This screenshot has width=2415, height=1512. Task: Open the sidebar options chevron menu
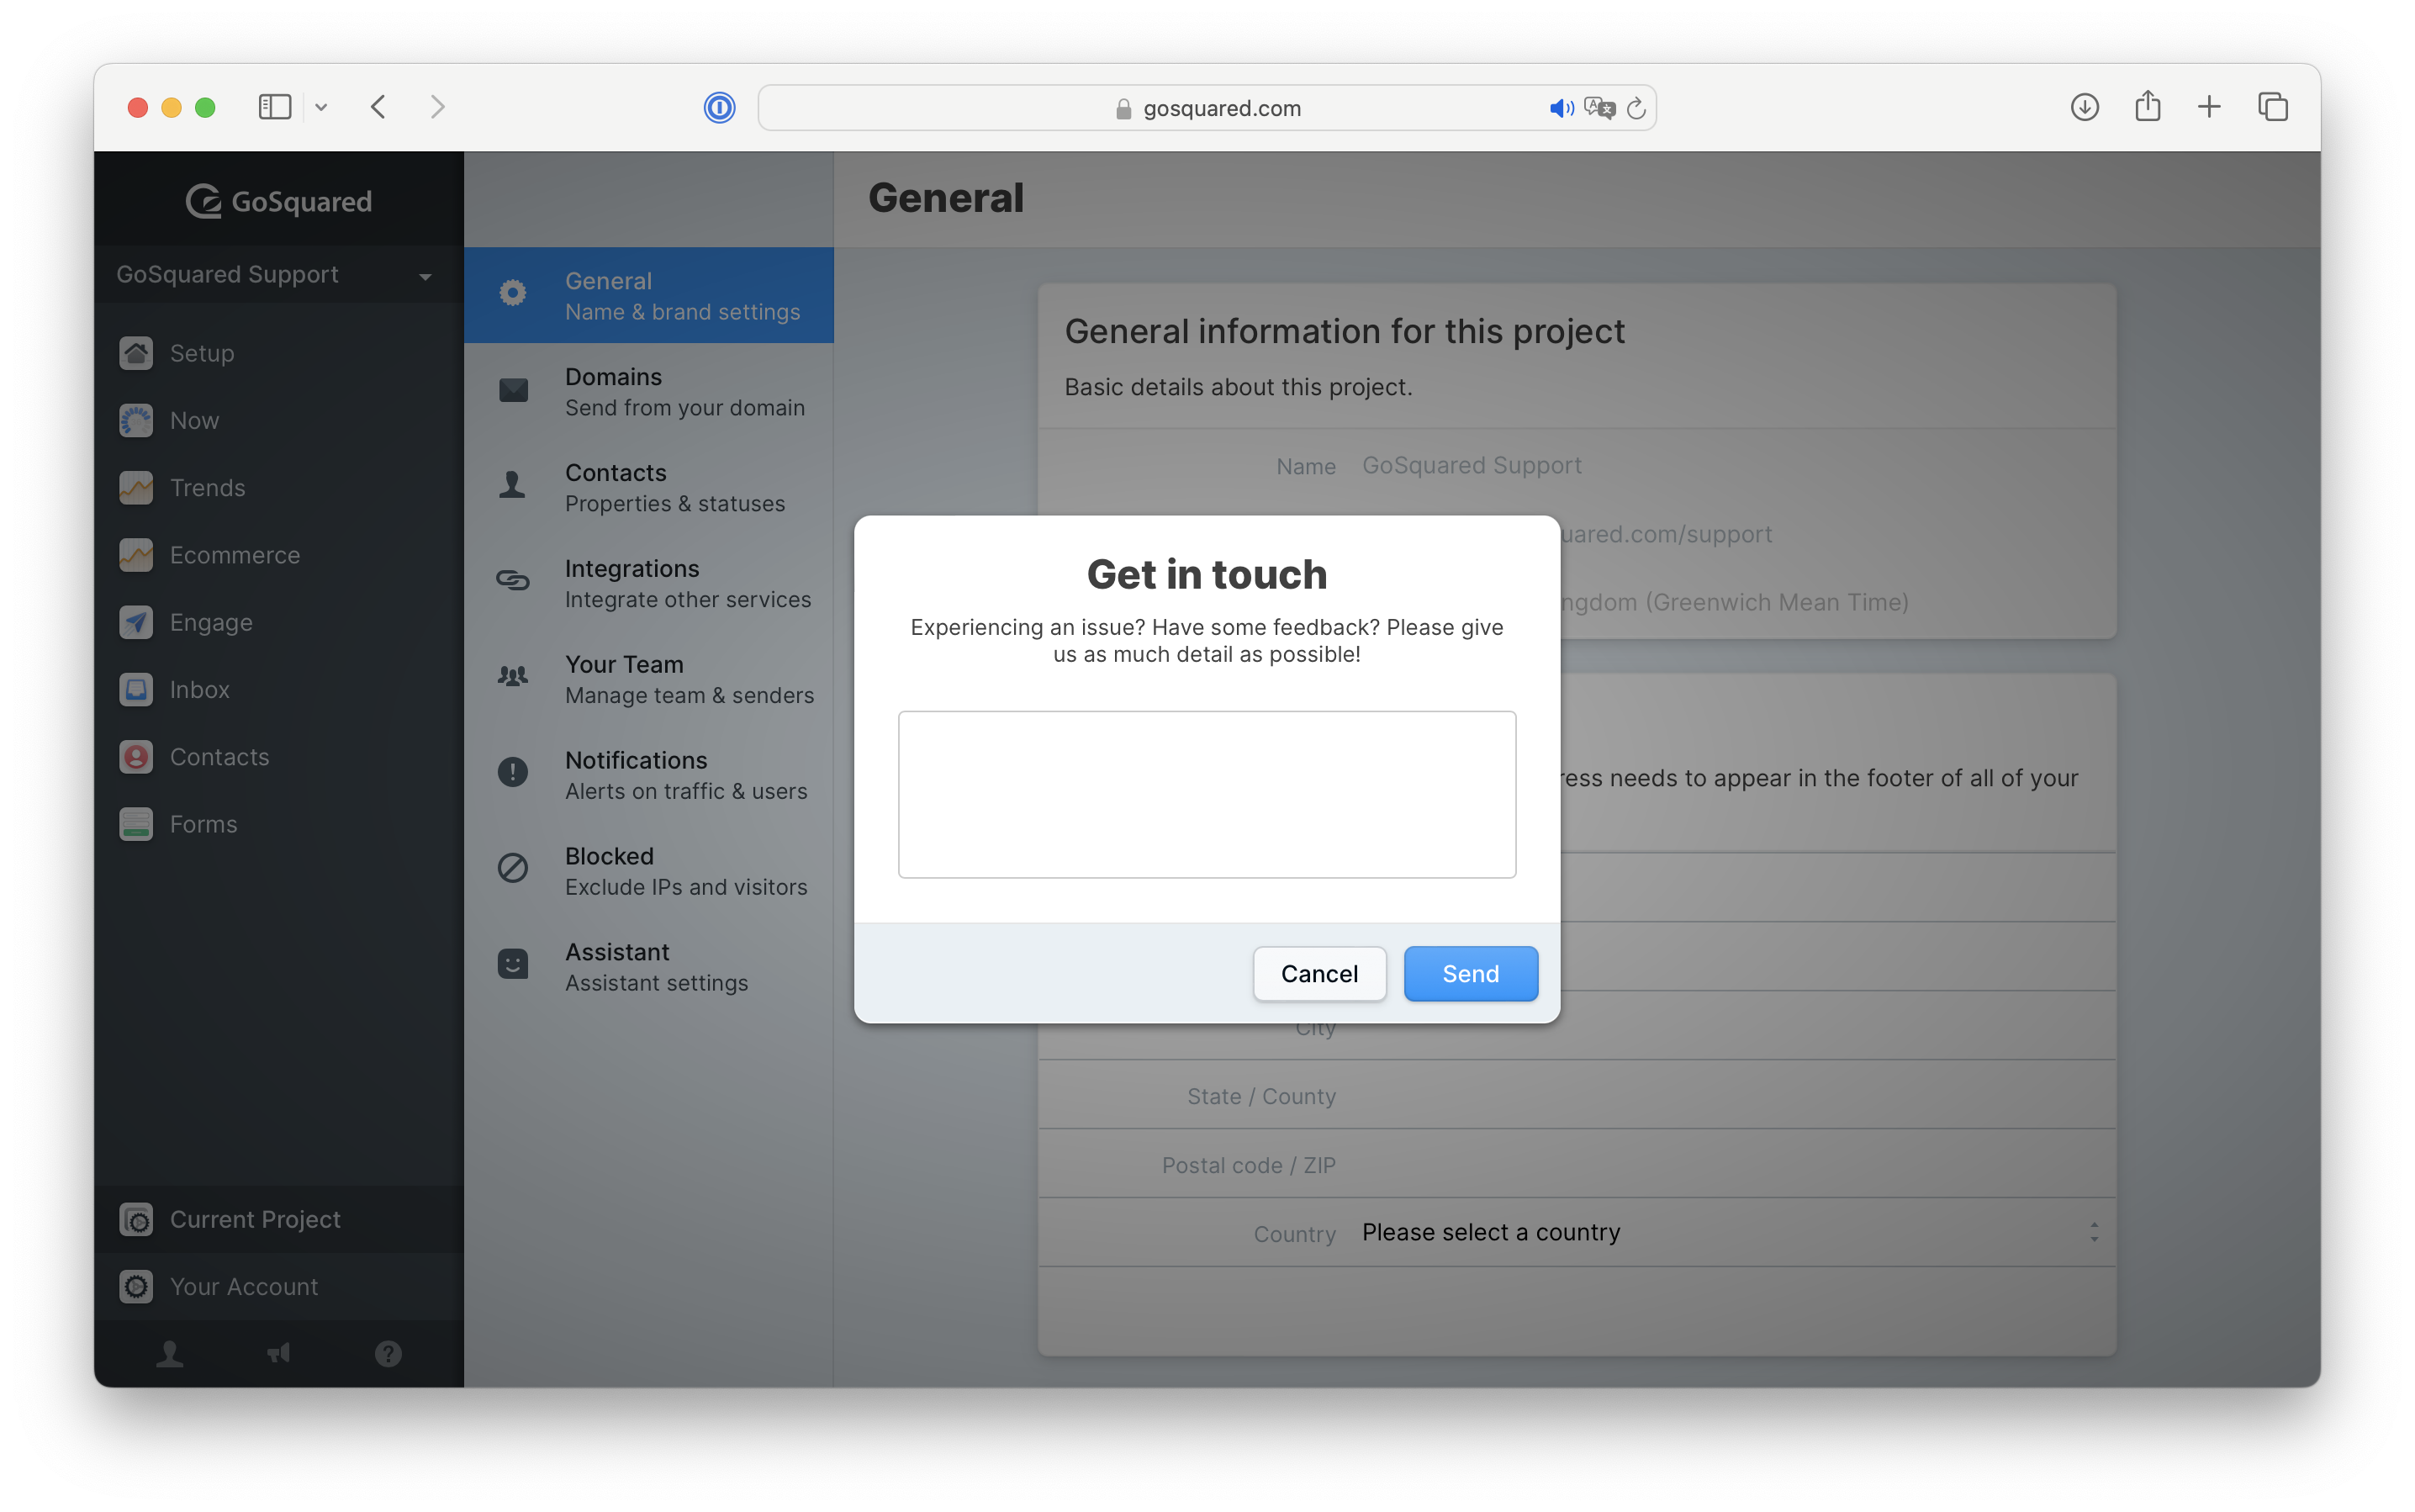(x=321, y=107)
